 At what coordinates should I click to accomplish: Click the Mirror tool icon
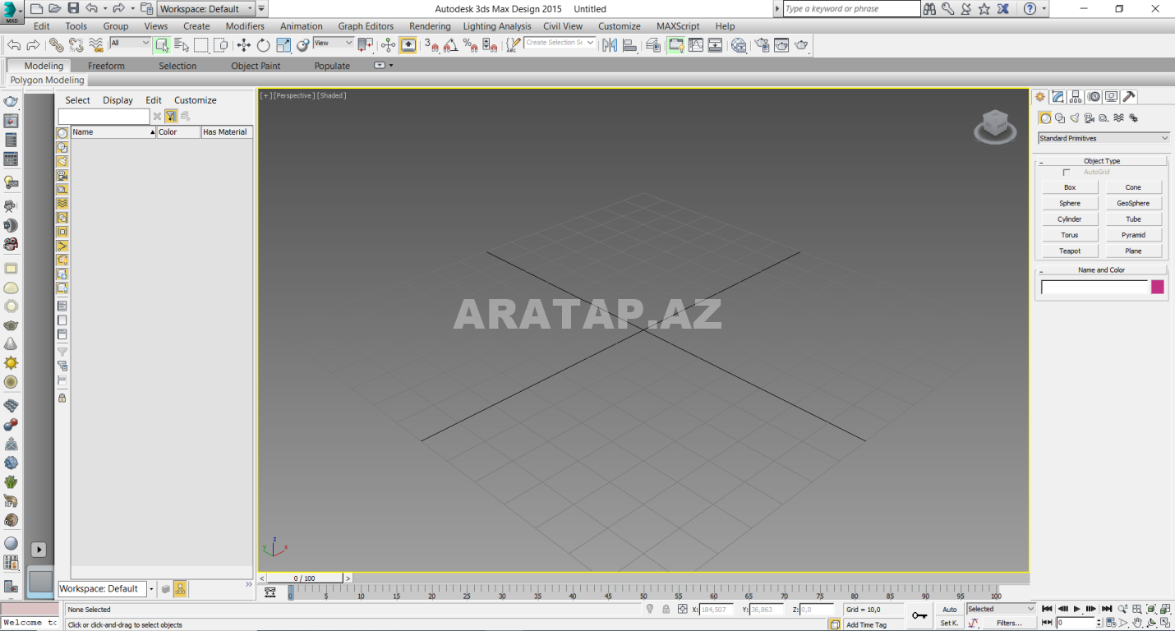(610, 45)
